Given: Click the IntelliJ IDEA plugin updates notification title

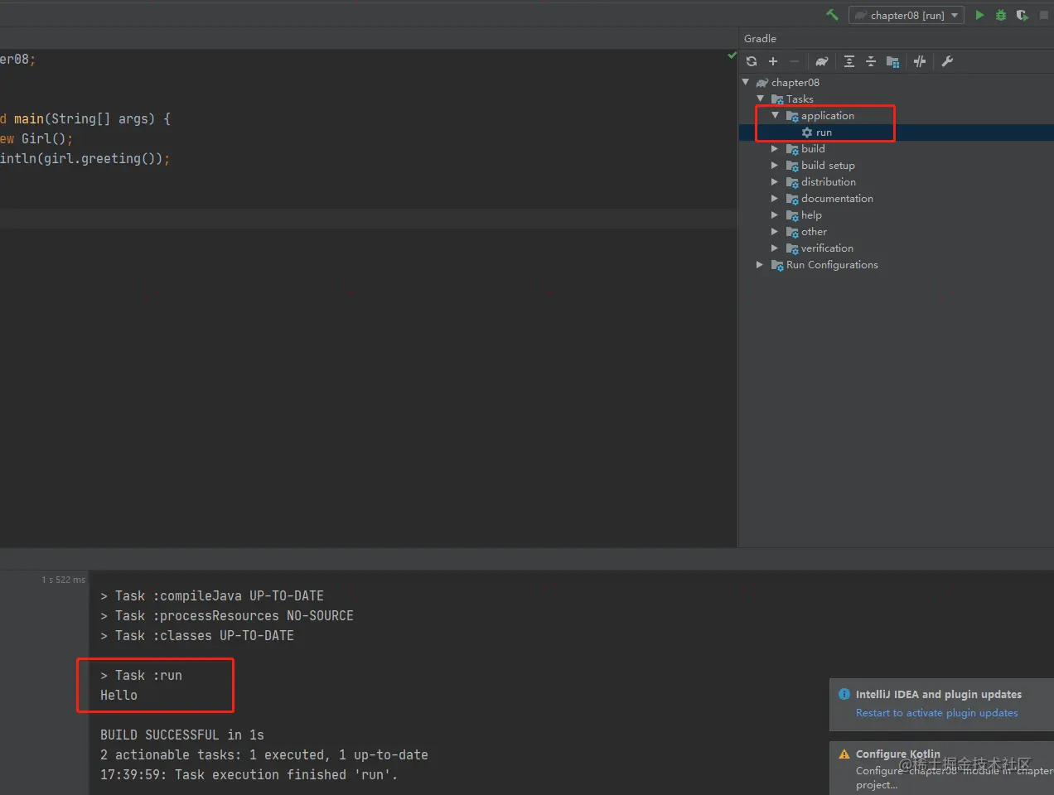Looking at the screenshot, I should (939, 695).
